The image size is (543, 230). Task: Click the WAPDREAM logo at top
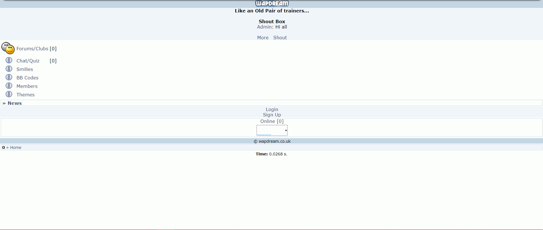[x=272, y=3]
